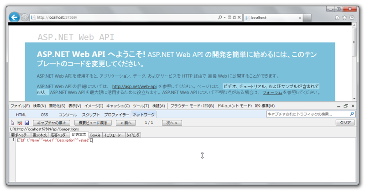This screenshot has width=365, height=191.
Task: Open the Tools gear icon
Action: click(x=352, y=17)
